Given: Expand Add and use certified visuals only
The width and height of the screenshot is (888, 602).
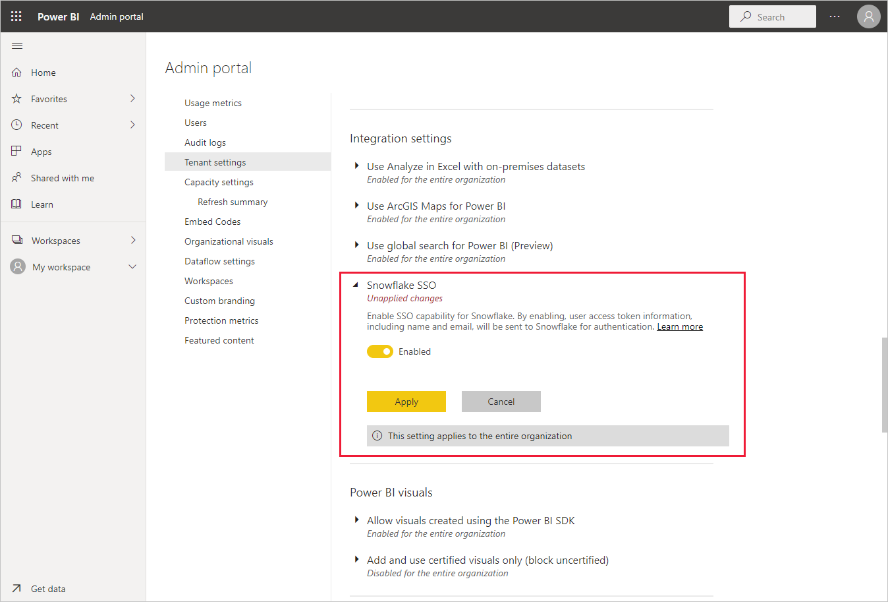Looking at the screenshot, I should point(356,560).
